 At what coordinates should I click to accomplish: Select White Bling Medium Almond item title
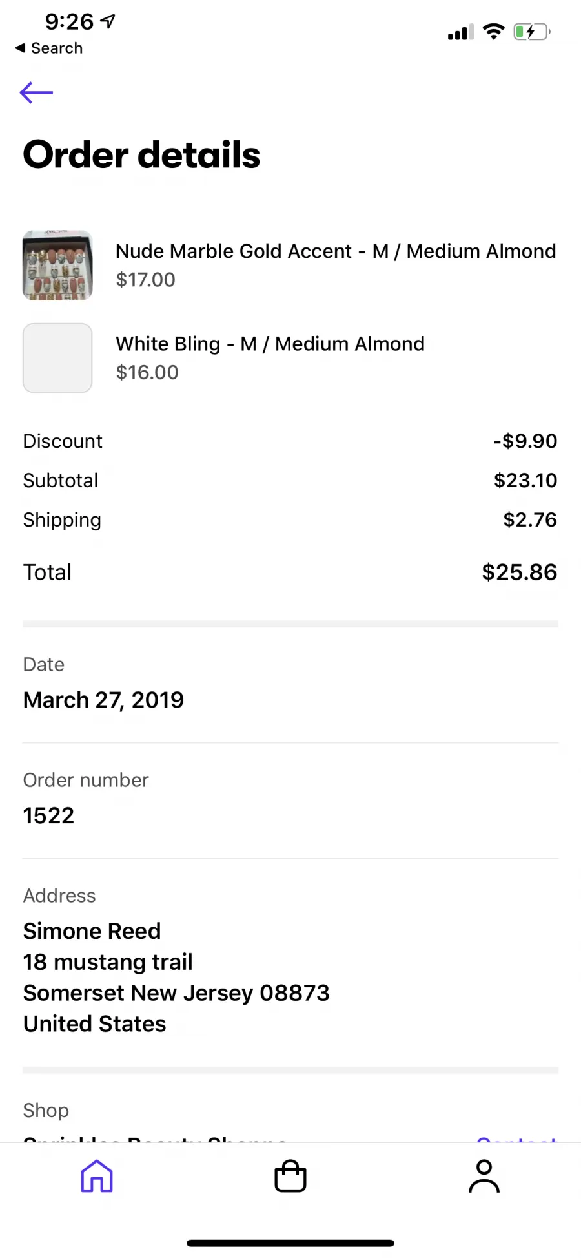pos(270,344)
